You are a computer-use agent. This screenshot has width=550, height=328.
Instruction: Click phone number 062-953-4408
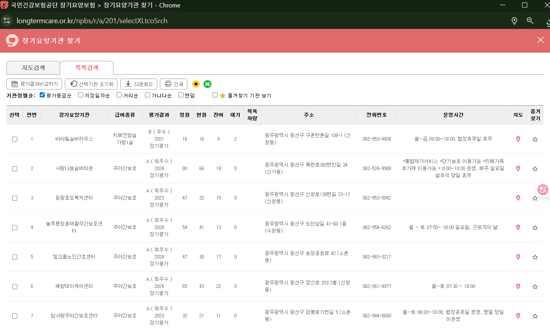tap(377, 139)
